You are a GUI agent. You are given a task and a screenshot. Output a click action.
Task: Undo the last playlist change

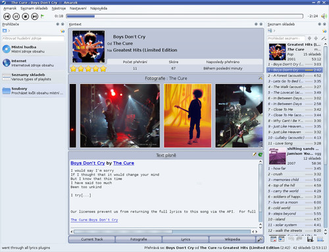click(x=291, y=239)
